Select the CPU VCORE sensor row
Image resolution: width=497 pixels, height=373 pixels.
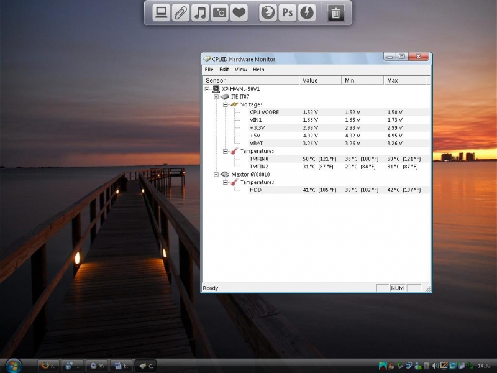click(264, 113)
